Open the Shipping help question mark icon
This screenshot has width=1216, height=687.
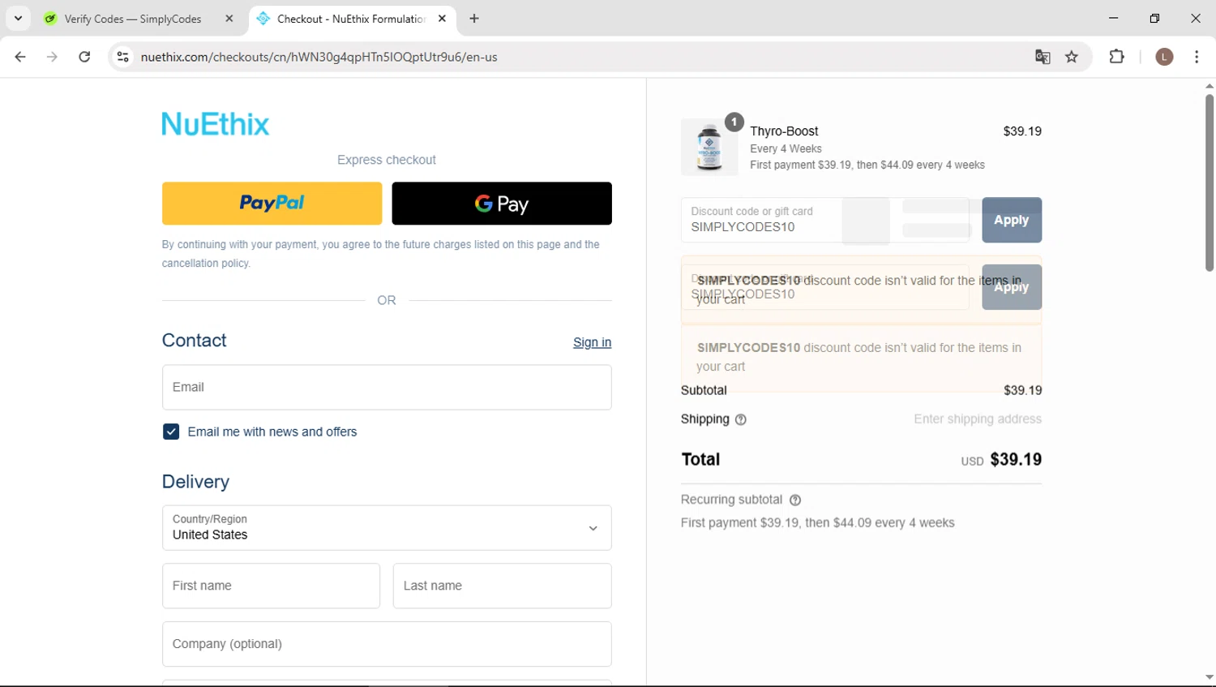click(740, 419)
